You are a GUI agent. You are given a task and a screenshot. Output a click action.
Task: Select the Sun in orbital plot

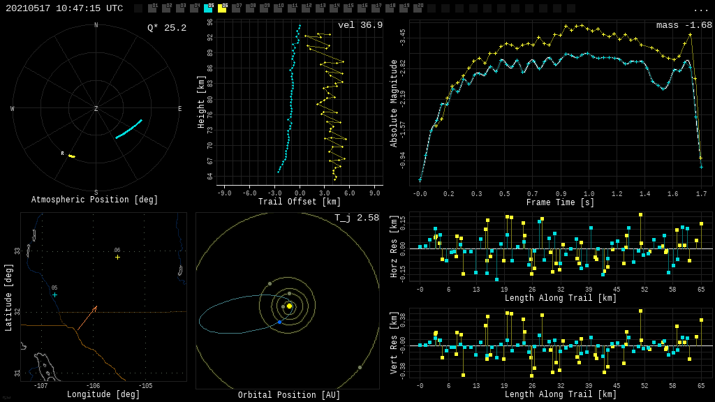(x=289, y=306)
